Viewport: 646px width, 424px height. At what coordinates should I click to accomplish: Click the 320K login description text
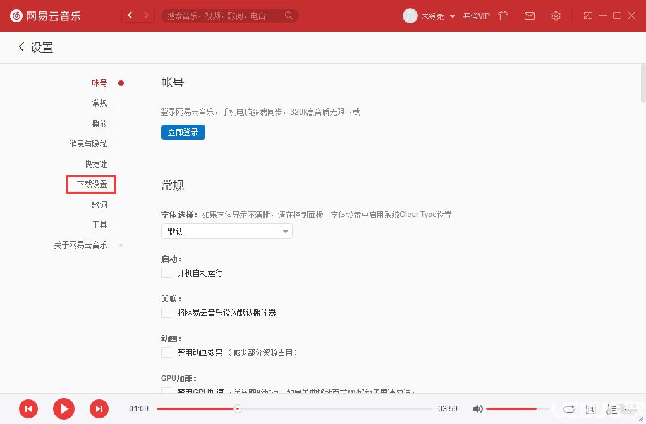[260, 112]
